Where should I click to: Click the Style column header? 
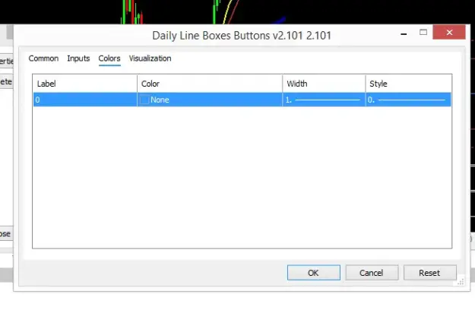click(x=409, y=84)
